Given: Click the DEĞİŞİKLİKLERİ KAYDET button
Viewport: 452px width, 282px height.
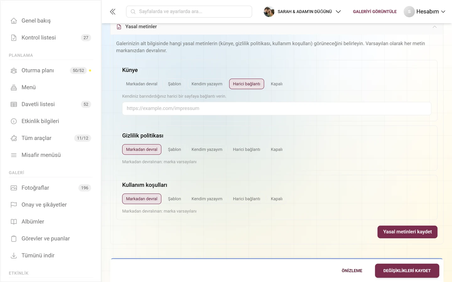Looking at the screenshot, I should (407, 271).
